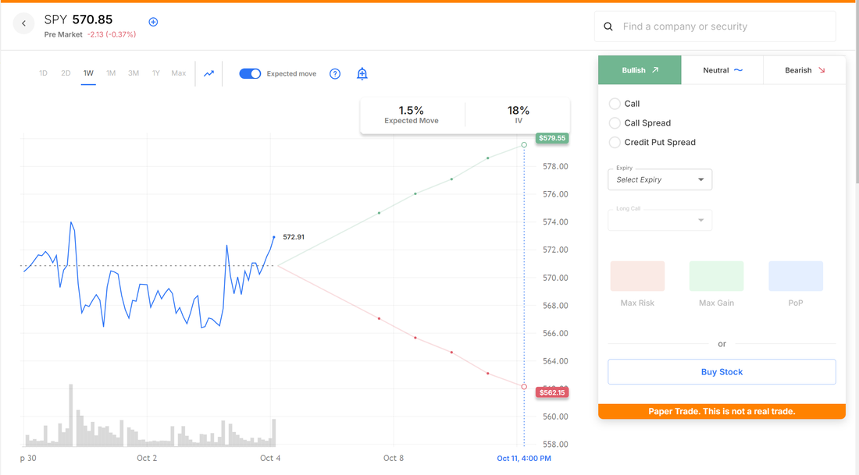Toggle the Expected move switch off
859x475 pixels.
[250, 74]
